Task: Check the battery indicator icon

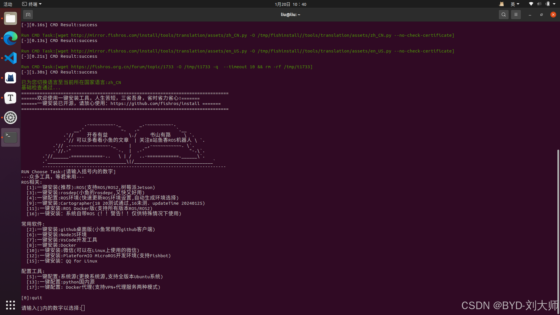Action: pos(547,4)
